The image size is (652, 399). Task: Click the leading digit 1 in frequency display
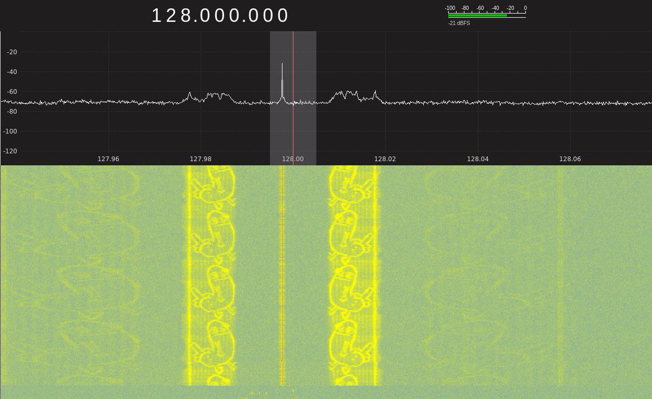[x=156, y=16]
